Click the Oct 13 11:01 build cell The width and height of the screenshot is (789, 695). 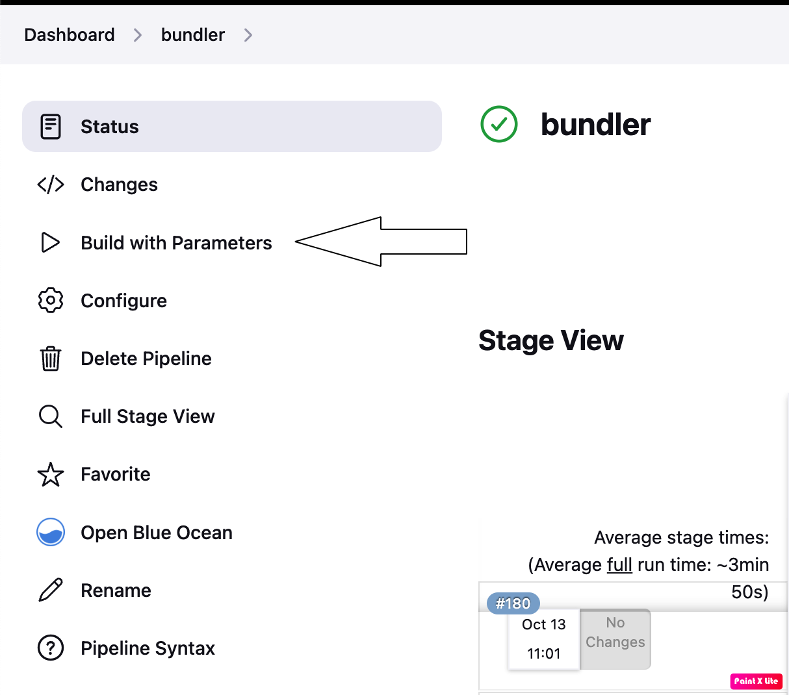pos(543,639)
